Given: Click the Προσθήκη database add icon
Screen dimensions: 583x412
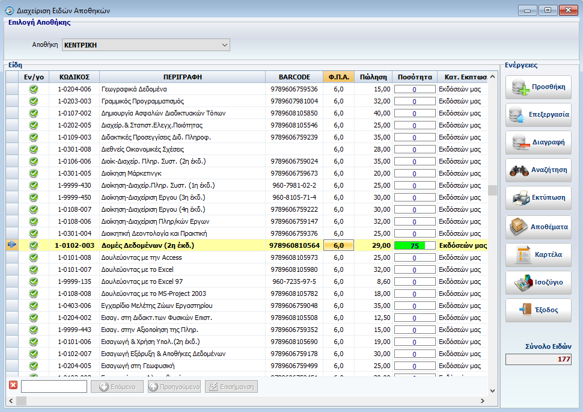Looking at the screenshot, I should [x=520, y=87].
